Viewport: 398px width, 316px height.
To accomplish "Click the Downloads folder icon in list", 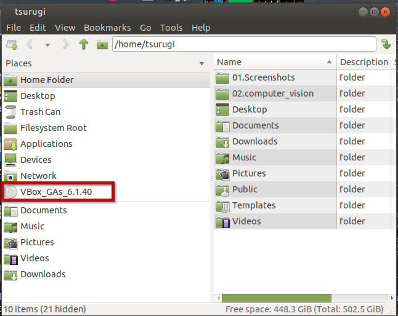I will (222, 142).
